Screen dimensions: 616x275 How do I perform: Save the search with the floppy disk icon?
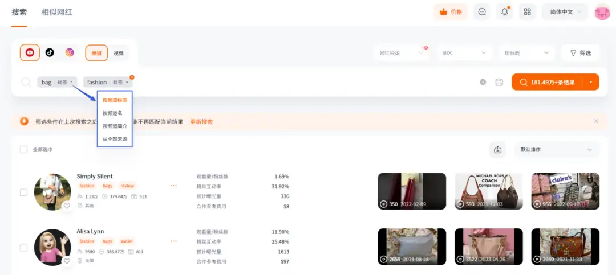coord(499,82)
